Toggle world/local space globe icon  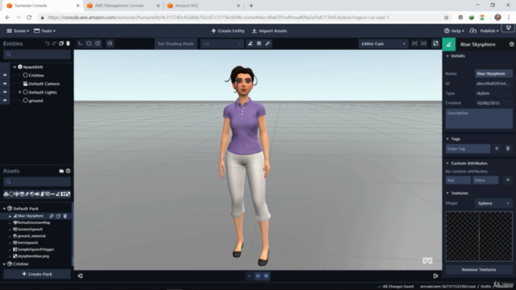coord(110,43)
